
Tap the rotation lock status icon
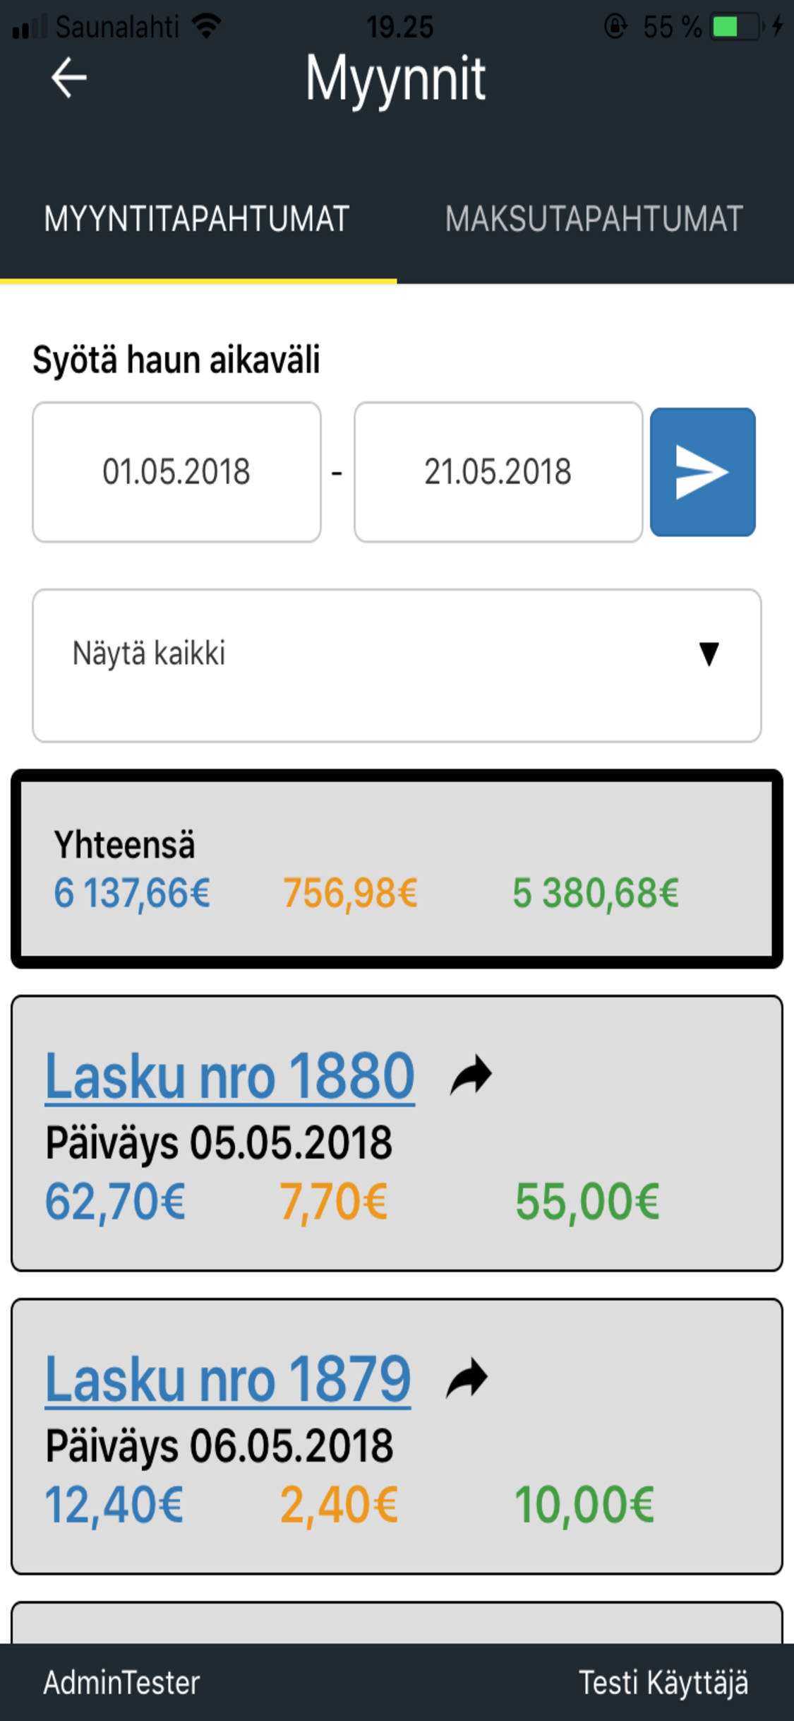tap(615, 27)
